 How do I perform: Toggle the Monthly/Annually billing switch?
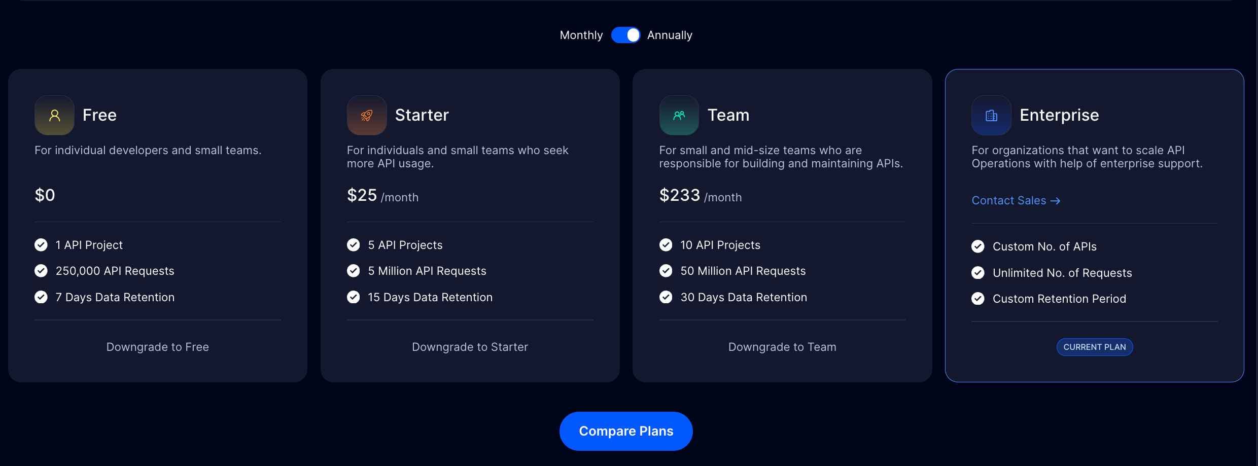point(625,35)
